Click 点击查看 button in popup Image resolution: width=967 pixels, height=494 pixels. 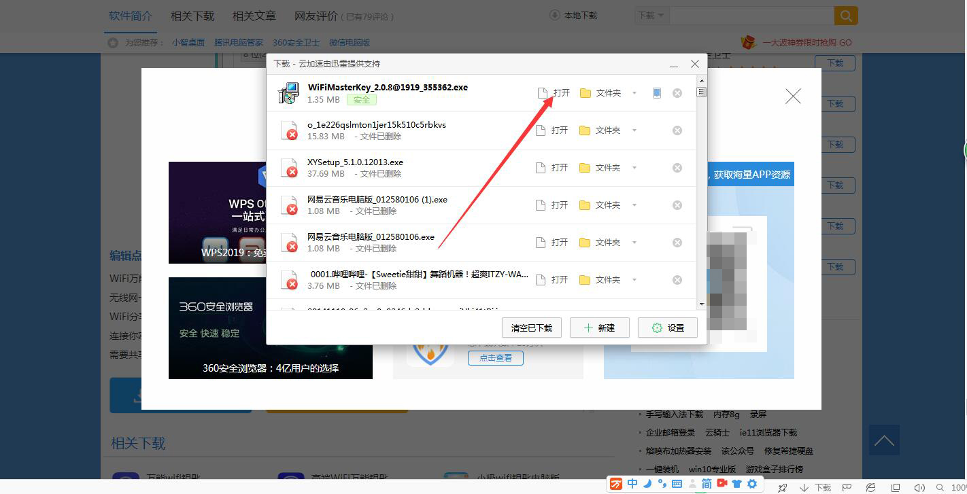pos(496,358)
